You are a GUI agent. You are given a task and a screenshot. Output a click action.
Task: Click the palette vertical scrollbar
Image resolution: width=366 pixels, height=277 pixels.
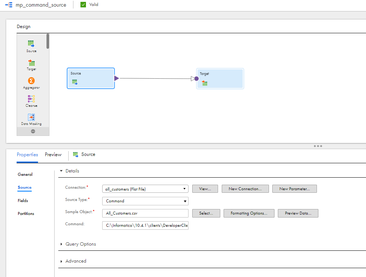pyautogui.click(x=48, y=41)
